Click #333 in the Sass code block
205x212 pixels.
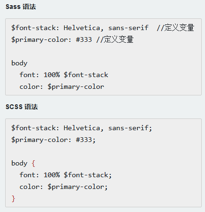point(84,39)
